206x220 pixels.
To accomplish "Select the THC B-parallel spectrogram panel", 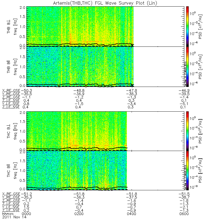I will 105,170.
